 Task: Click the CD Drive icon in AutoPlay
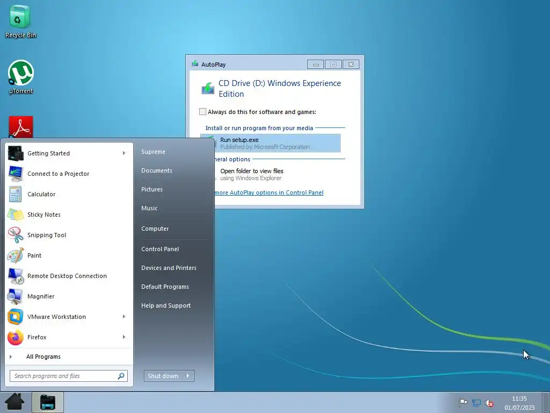(x=208, y=89)
